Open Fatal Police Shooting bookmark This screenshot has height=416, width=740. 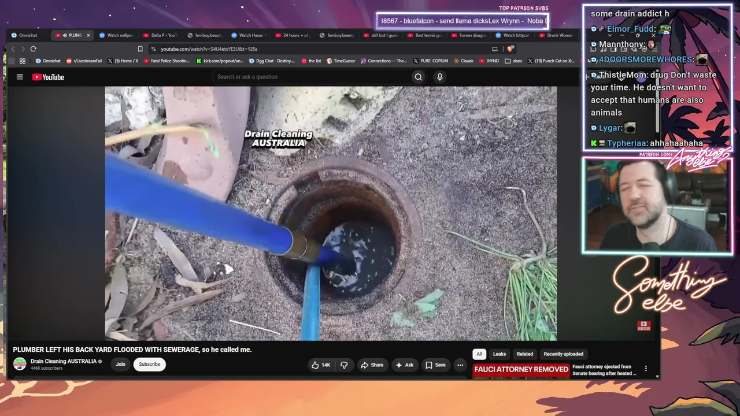click(x=166, y=61)
